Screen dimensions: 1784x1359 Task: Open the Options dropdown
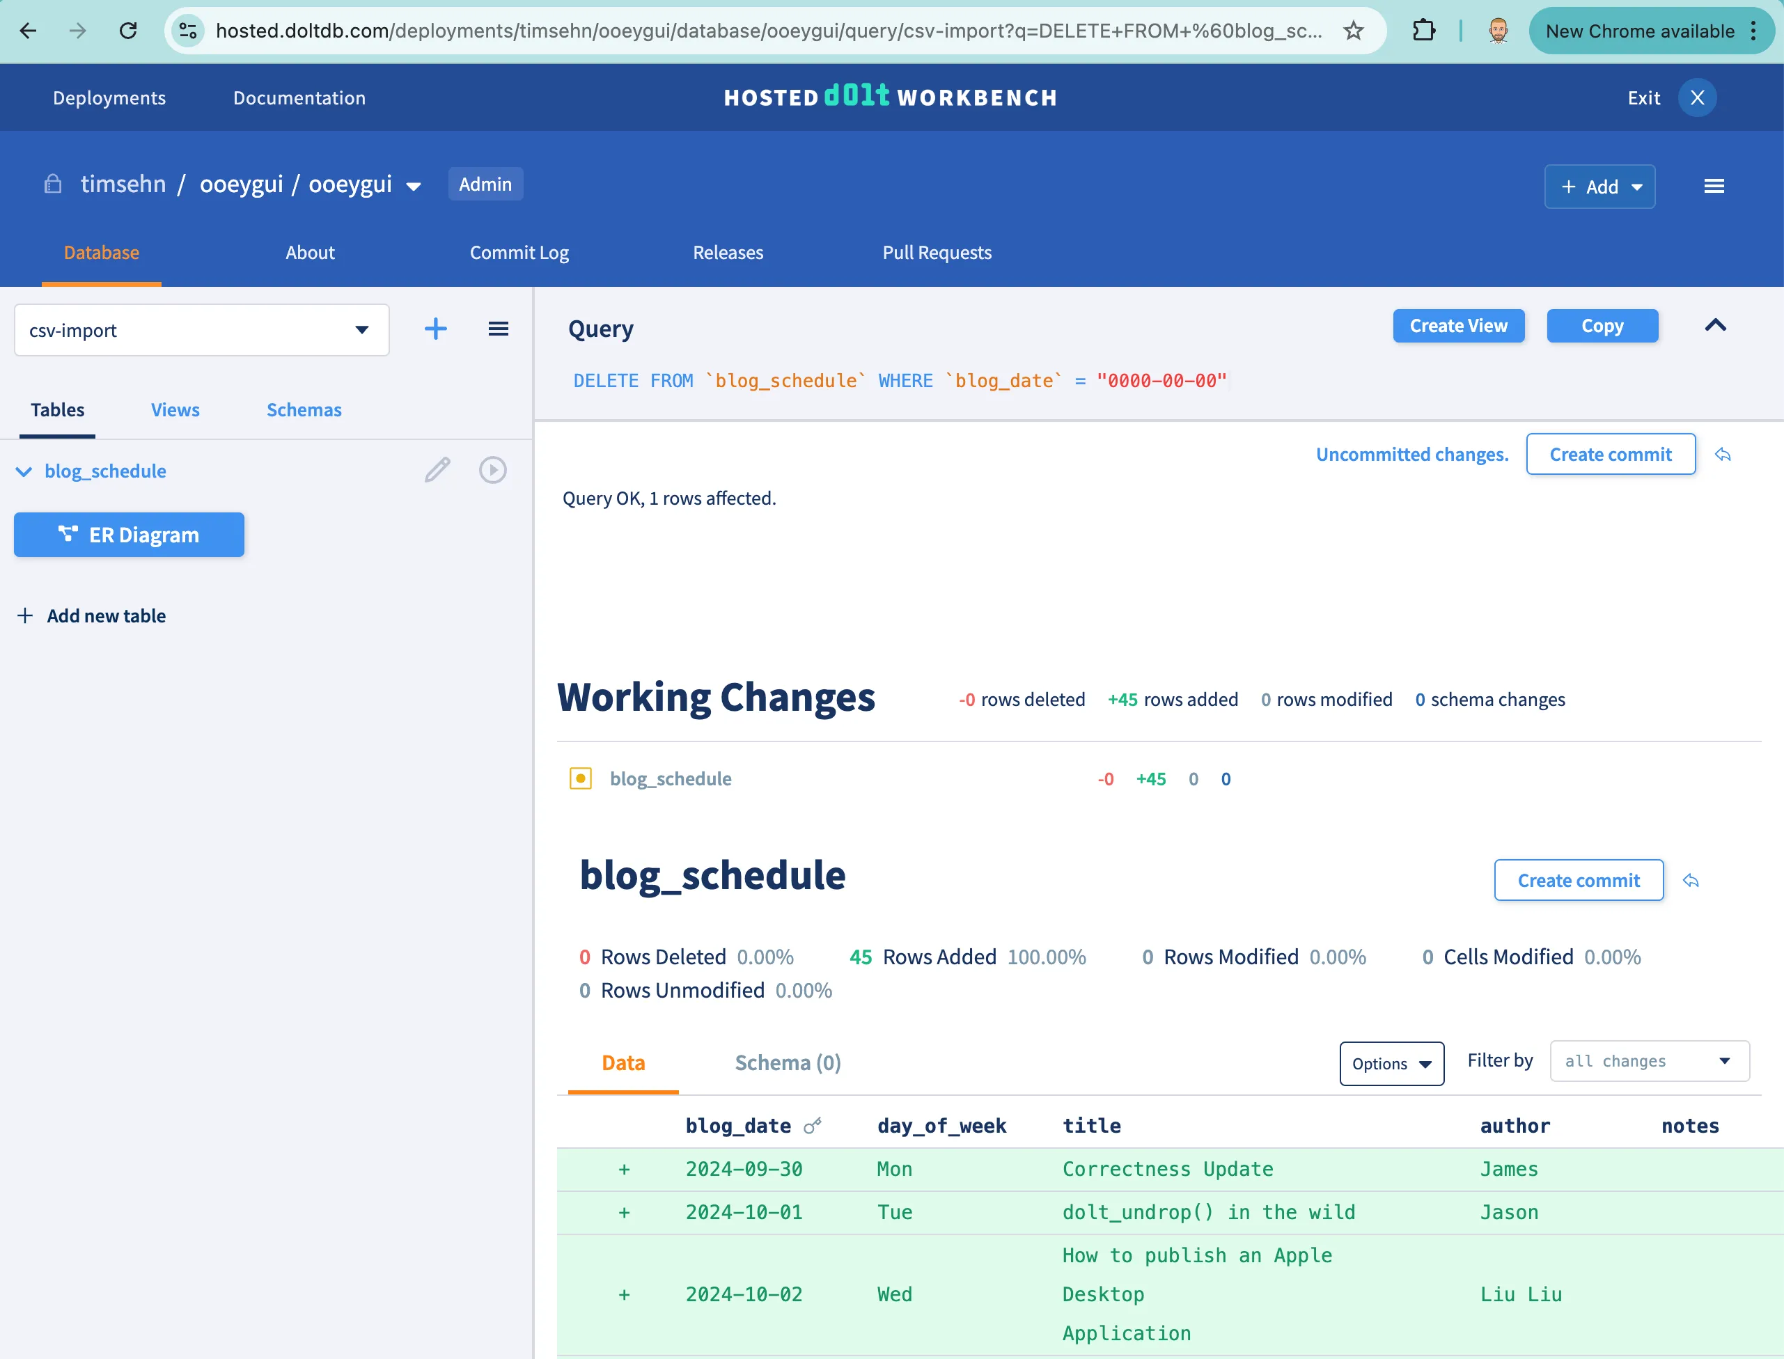(x=1391, y=1063)
